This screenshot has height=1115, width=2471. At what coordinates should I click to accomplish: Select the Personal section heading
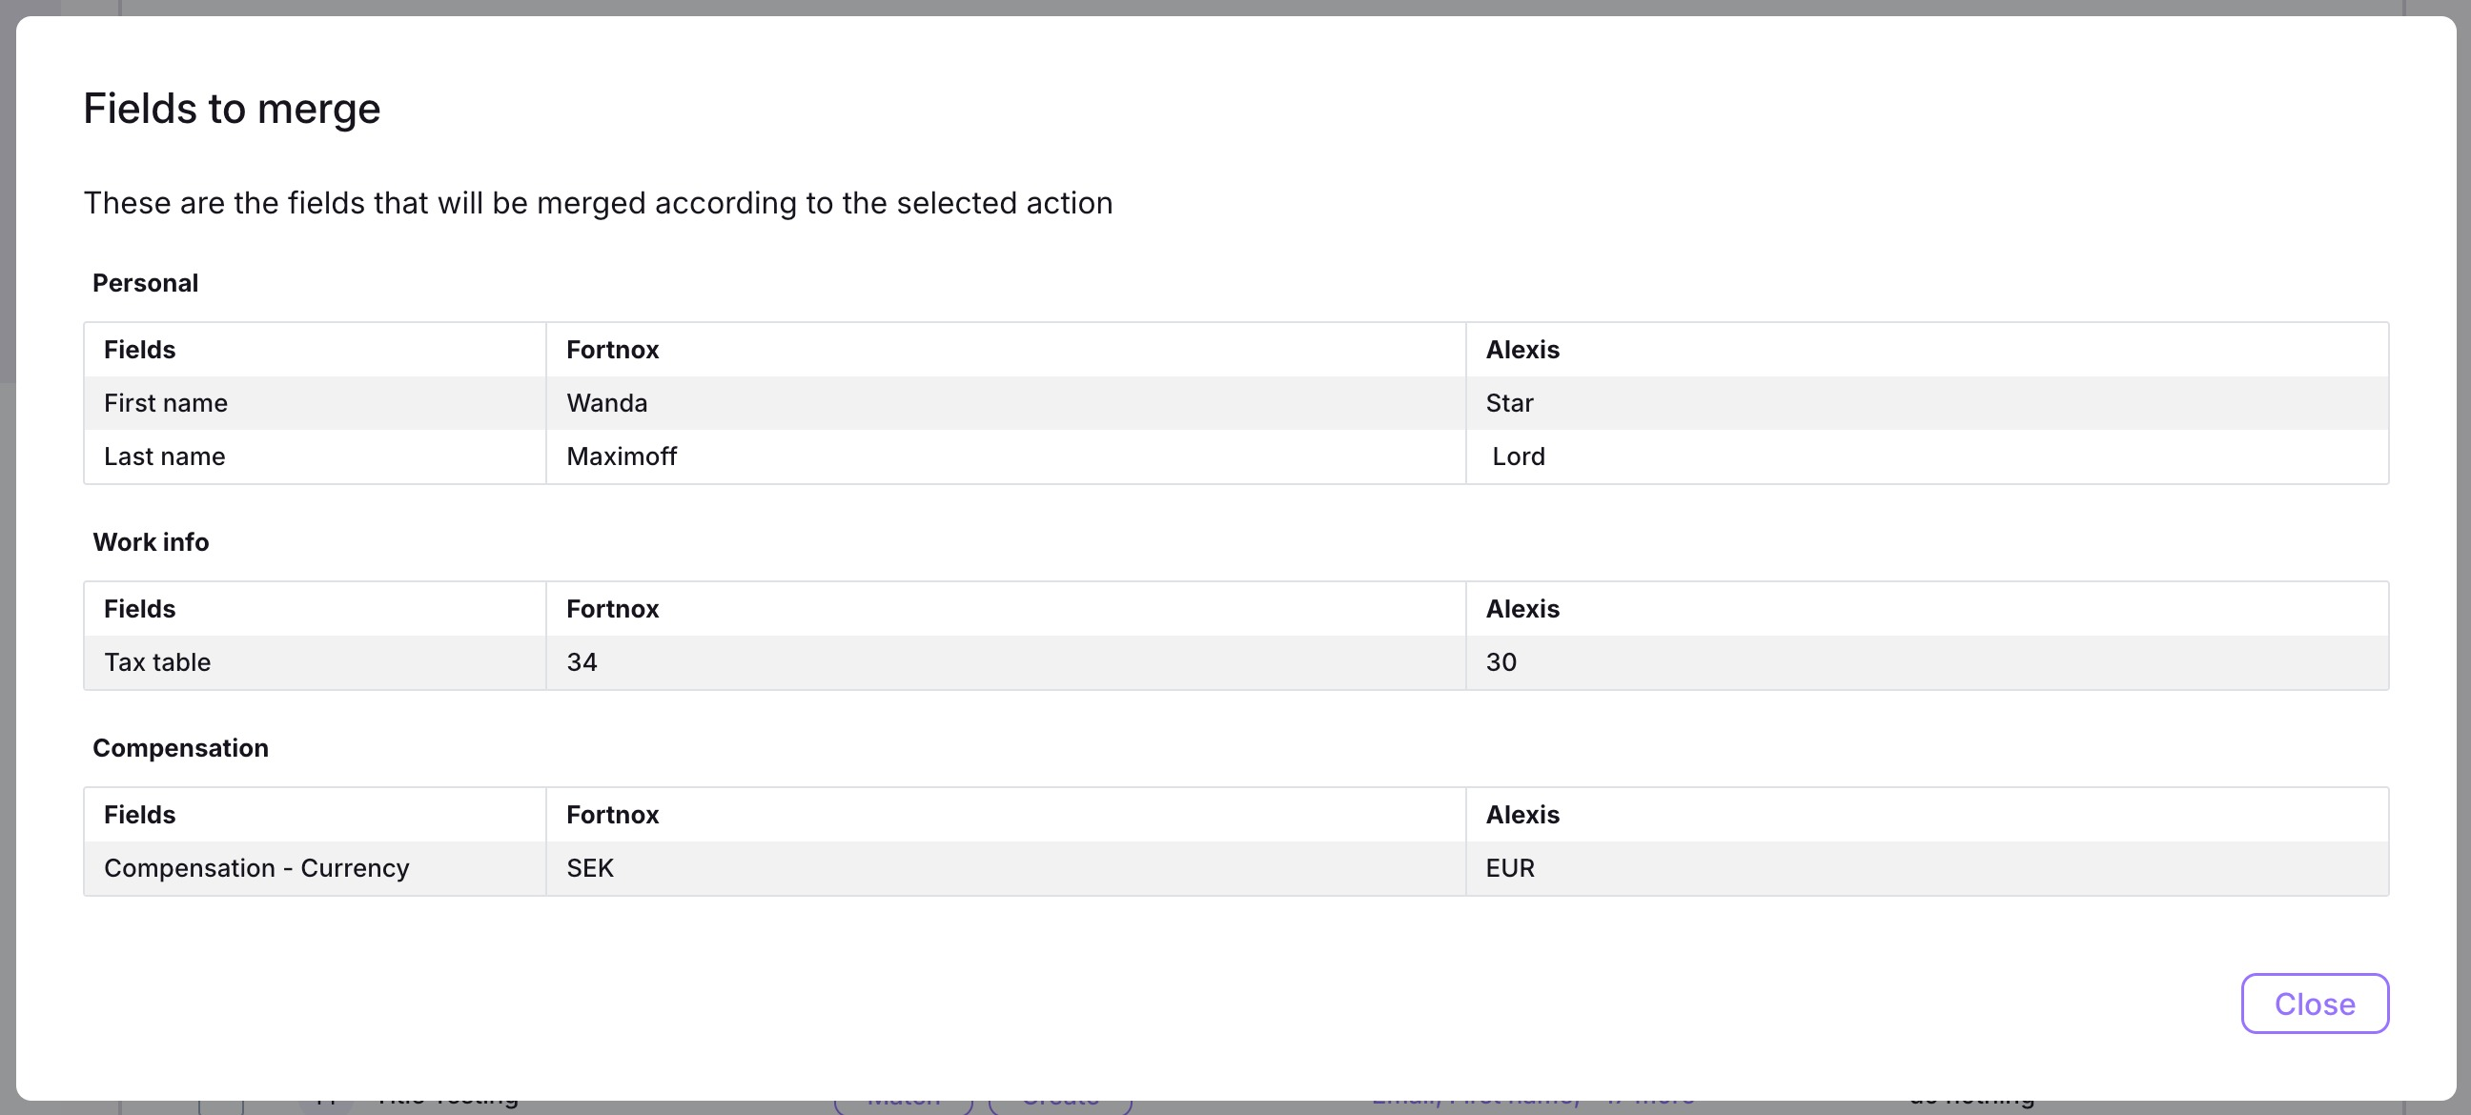click(x=146, y=283)
